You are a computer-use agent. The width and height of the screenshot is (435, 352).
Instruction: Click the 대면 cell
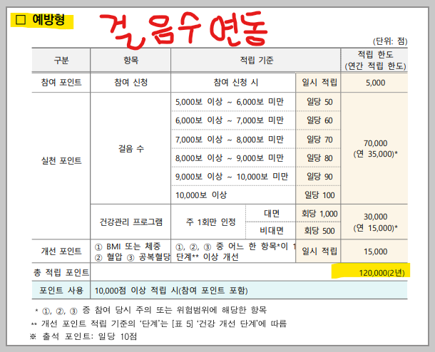click(x=272, y=214)
